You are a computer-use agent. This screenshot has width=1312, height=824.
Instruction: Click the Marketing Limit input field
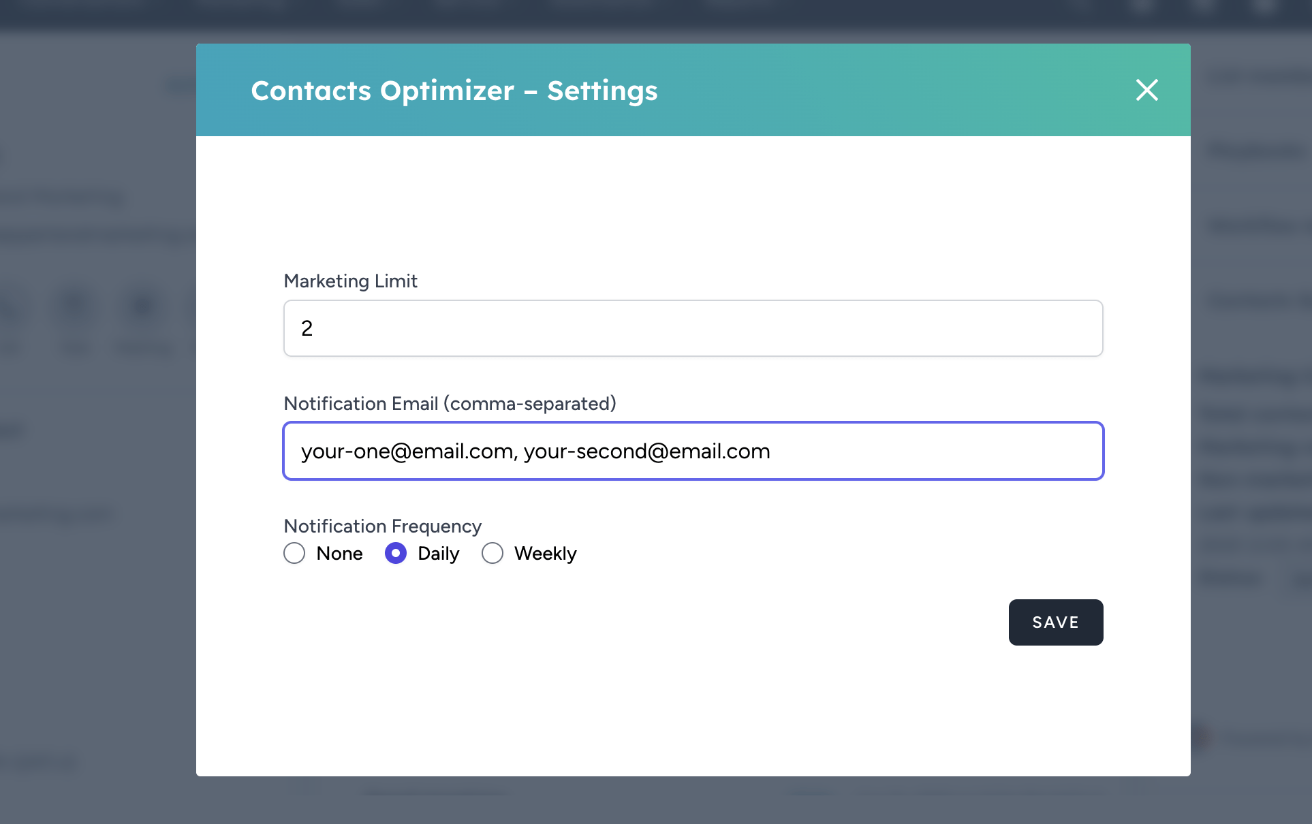(x=693, y=328)
